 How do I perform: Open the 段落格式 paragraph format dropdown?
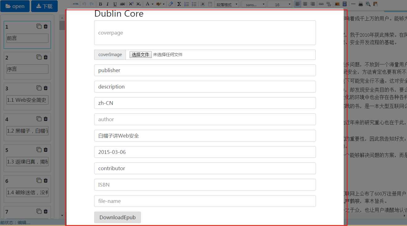(227, 4)
